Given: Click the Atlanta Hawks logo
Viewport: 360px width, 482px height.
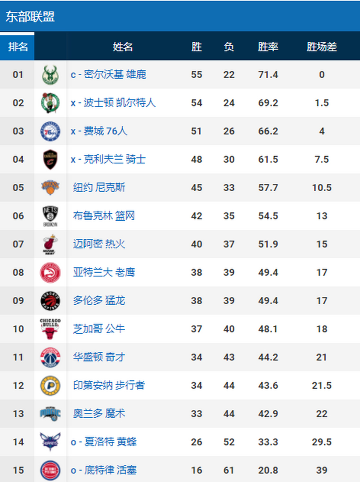Looking at the screenshot, I should pos(51,272).
